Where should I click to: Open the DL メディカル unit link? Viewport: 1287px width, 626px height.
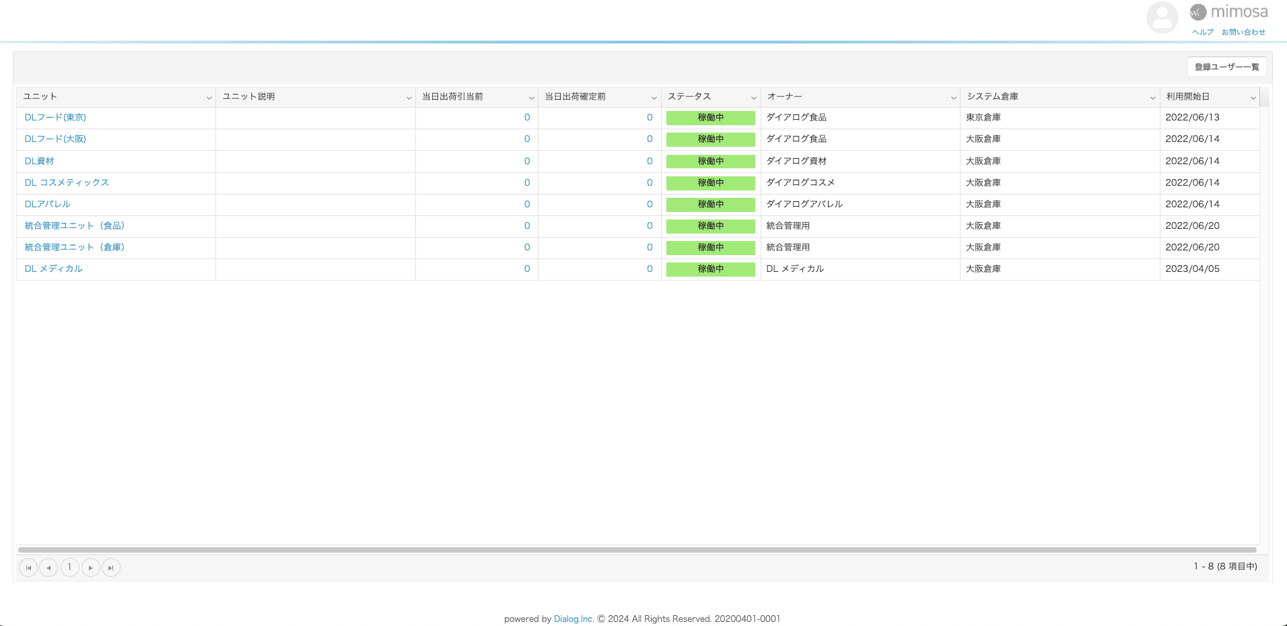click(53, 269)
